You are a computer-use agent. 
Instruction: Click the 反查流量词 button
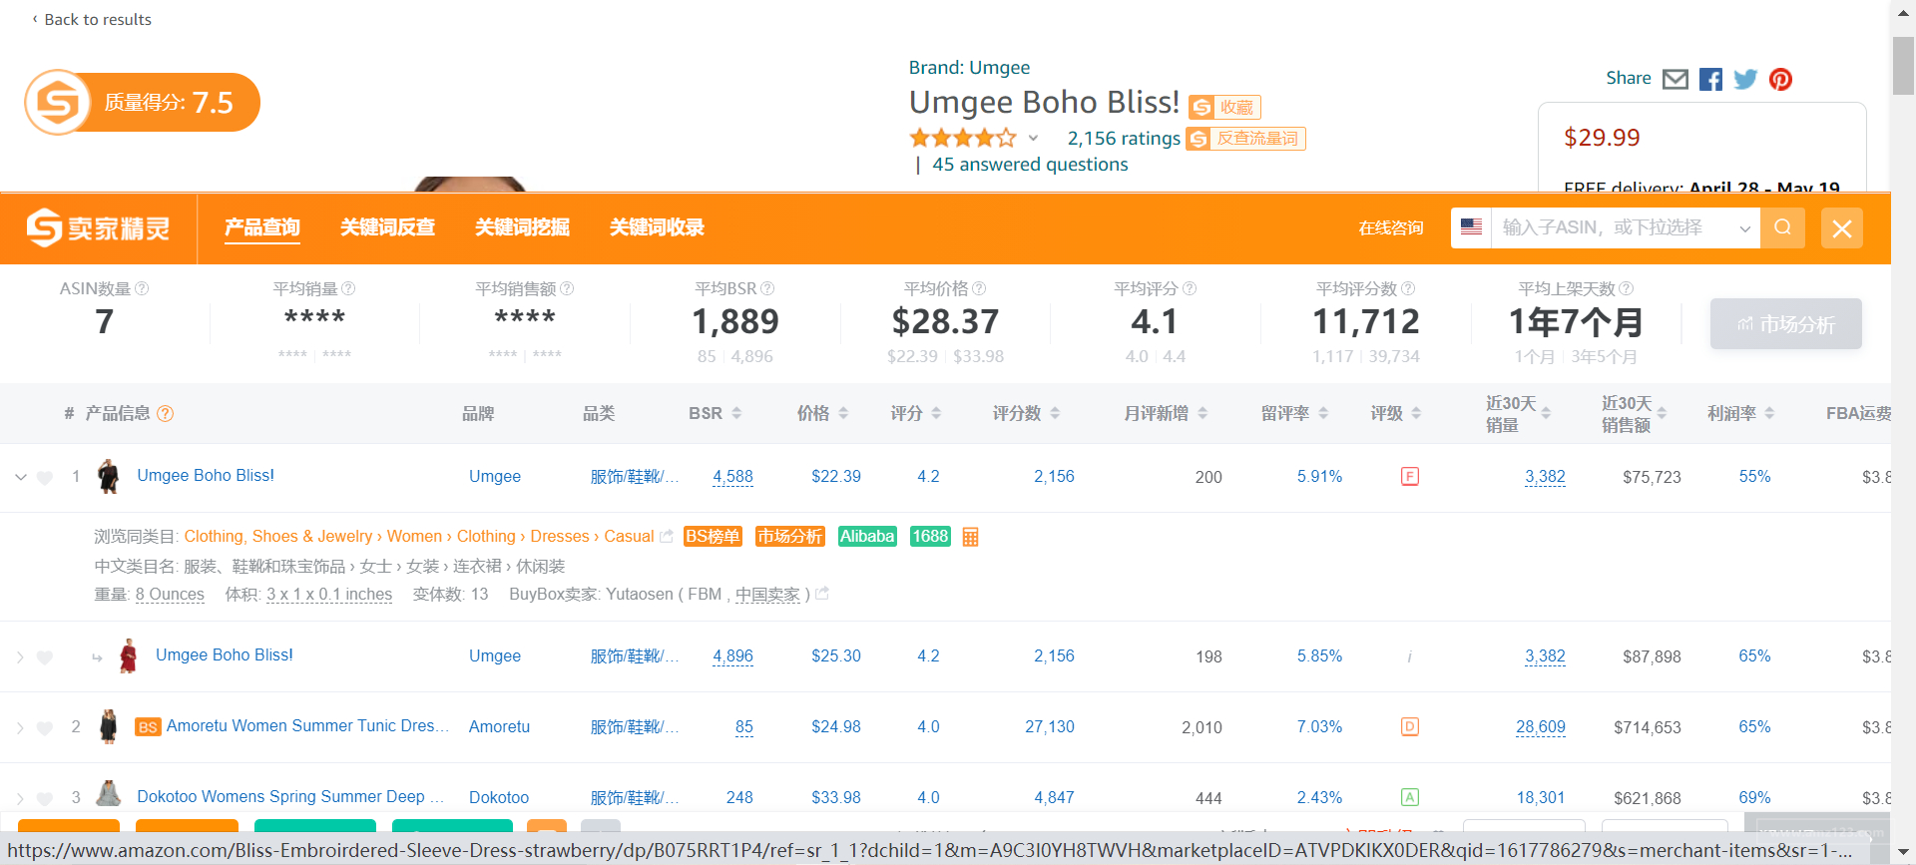click(x=1245, y=139)
